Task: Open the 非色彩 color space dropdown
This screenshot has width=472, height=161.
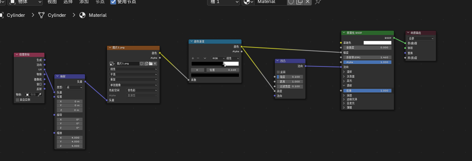Action: 142,90
